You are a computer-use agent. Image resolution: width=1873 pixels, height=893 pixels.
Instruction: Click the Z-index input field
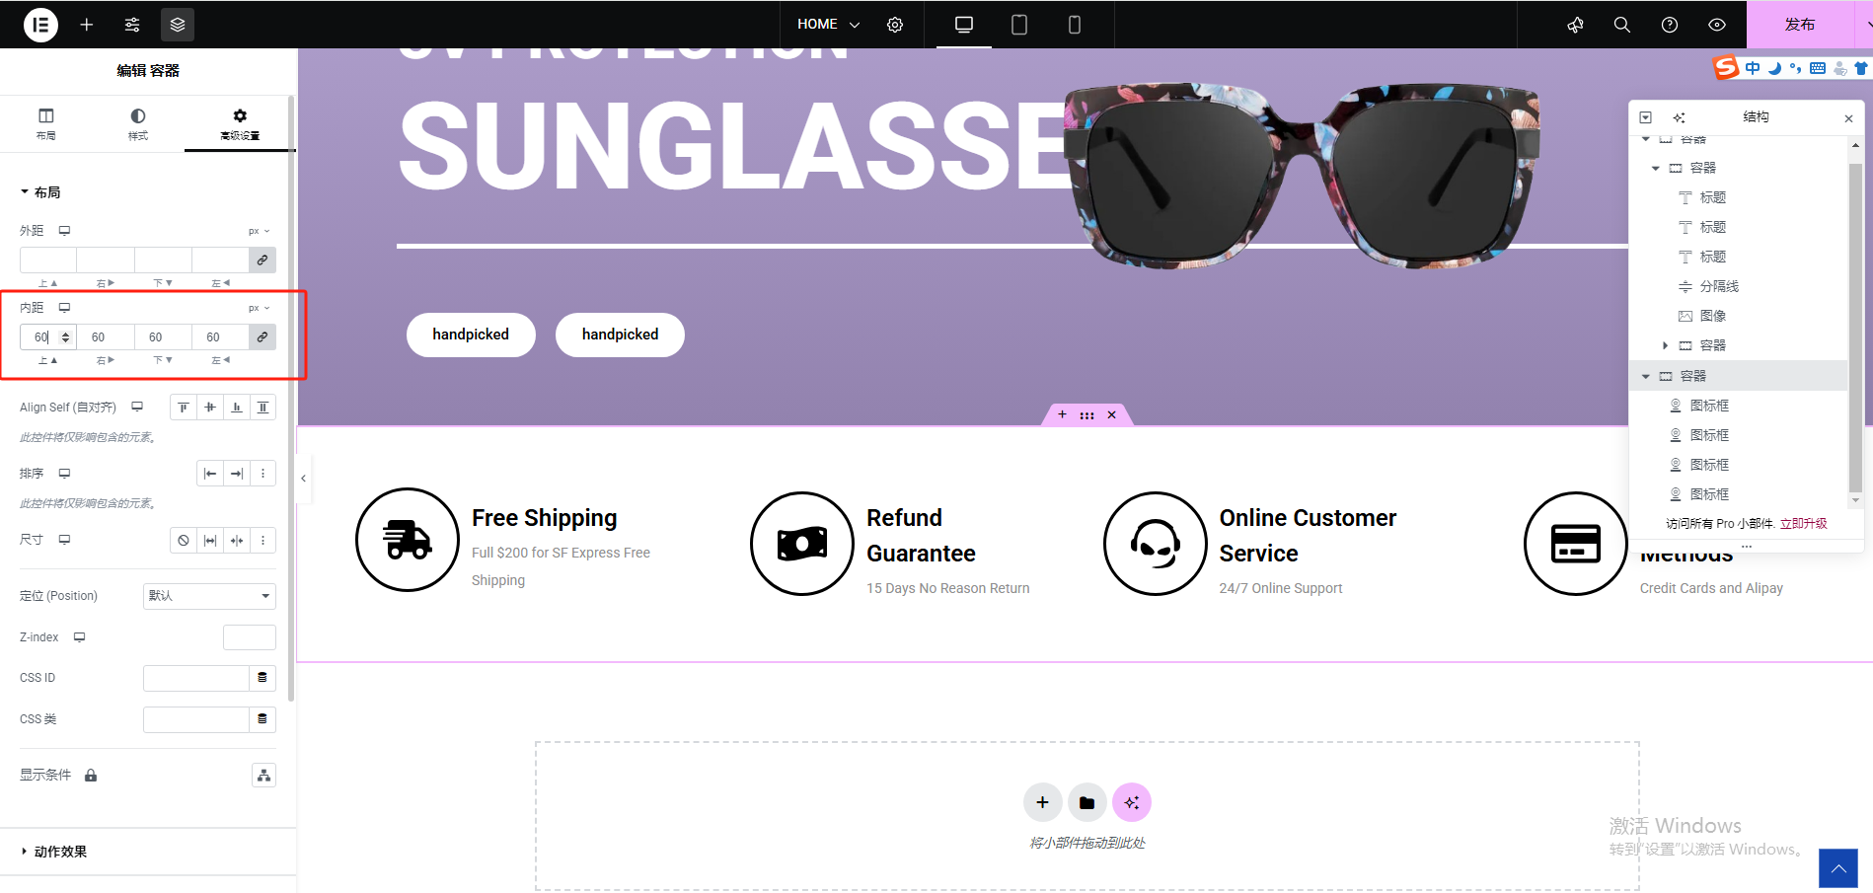click(x=250, y=637)
